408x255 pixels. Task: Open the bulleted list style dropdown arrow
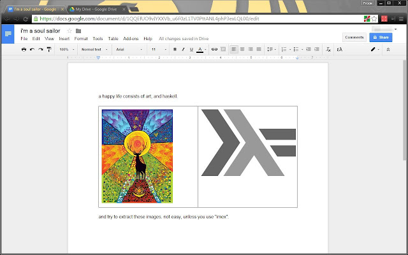(302, 50)
